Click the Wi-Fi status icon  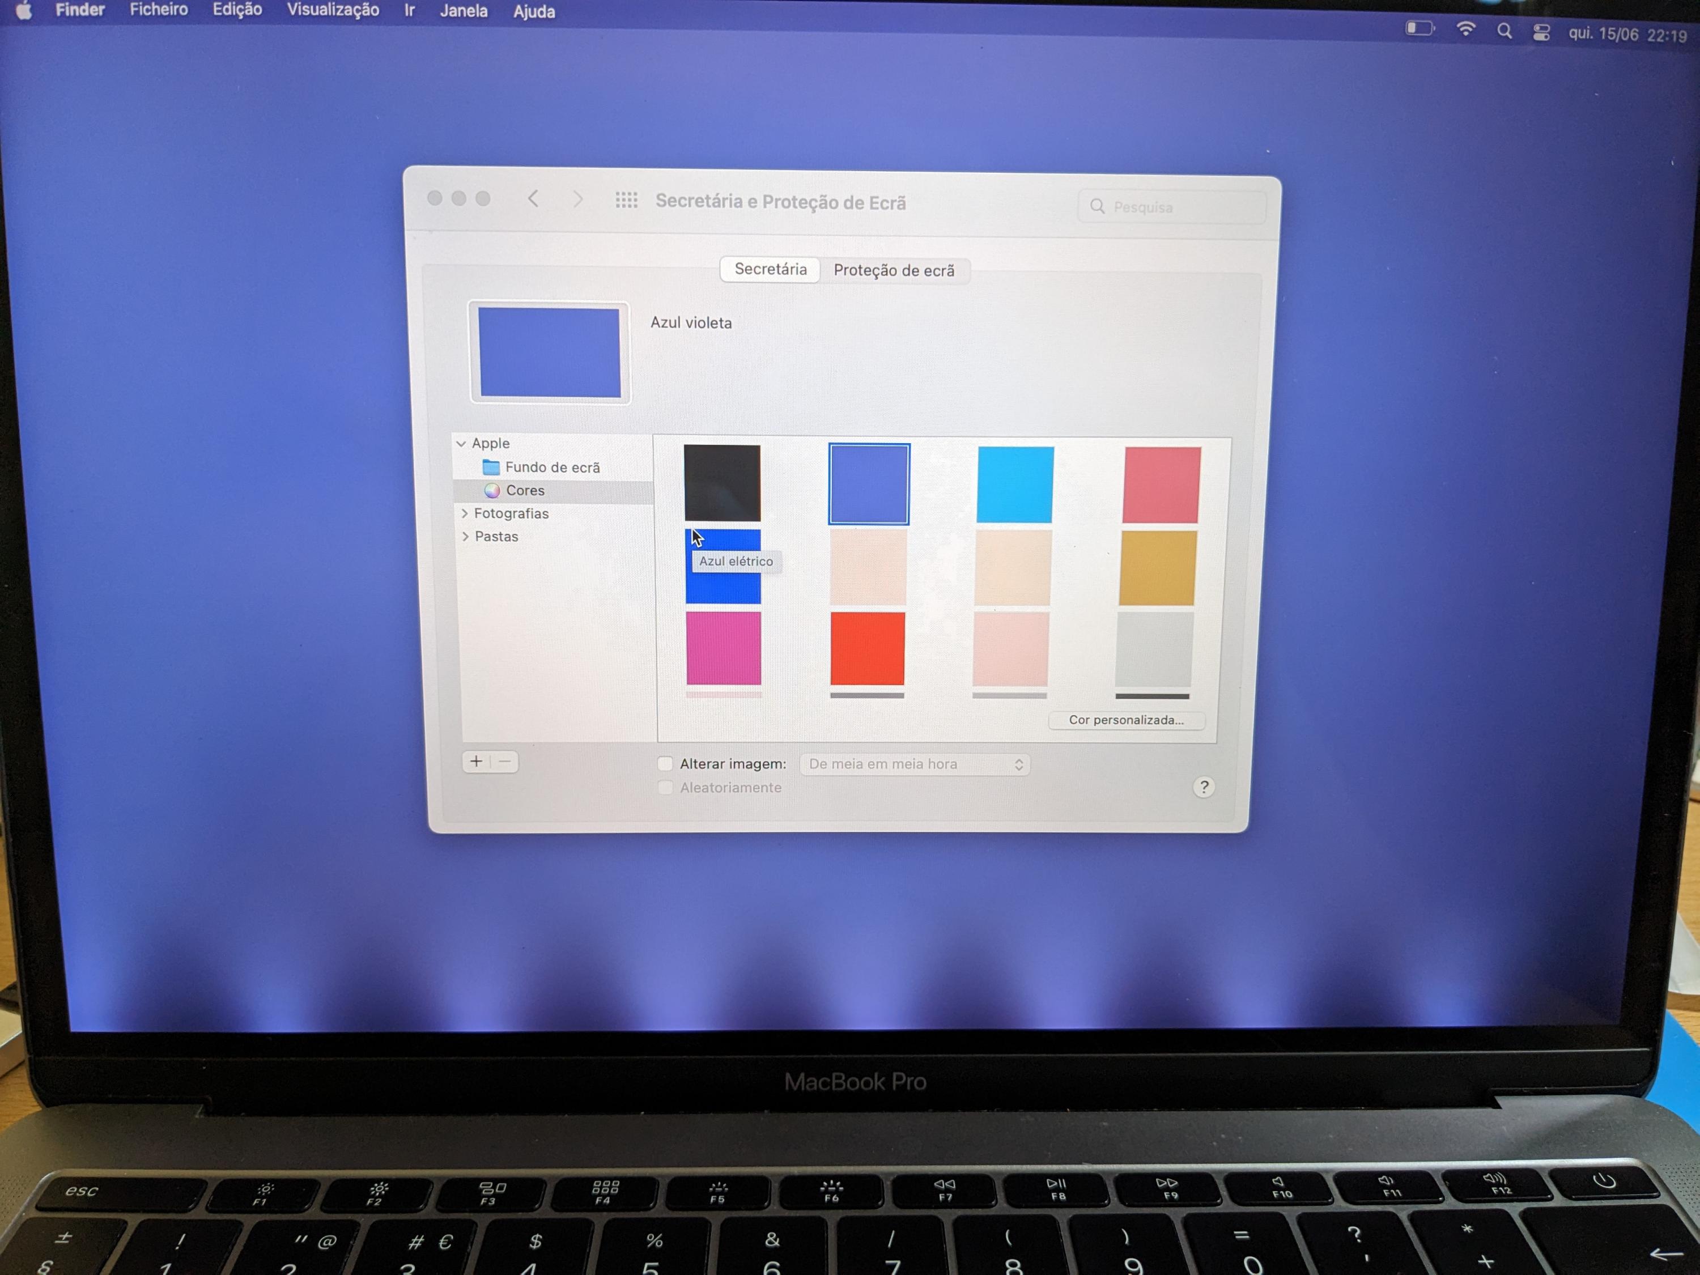1465,30
